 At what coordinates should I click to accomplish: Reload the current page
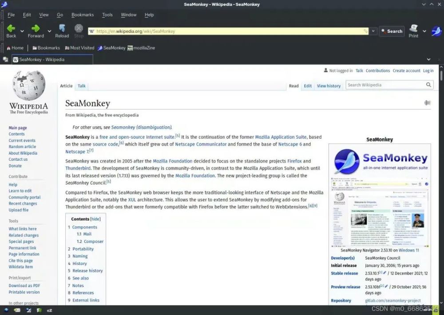pos(62,31)
